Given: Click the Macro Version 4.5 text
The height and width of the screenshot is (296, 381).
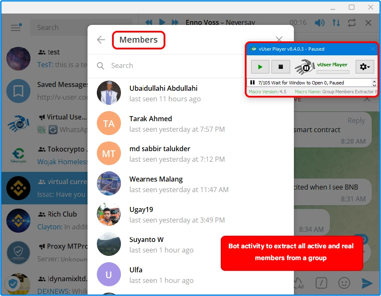Looking at the screenshot, I should [267, 92].
